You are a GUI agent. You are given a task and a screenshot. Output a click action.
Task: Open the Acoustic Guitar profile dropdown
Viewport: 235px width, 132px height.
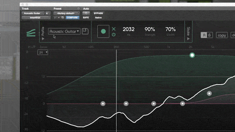64,31
